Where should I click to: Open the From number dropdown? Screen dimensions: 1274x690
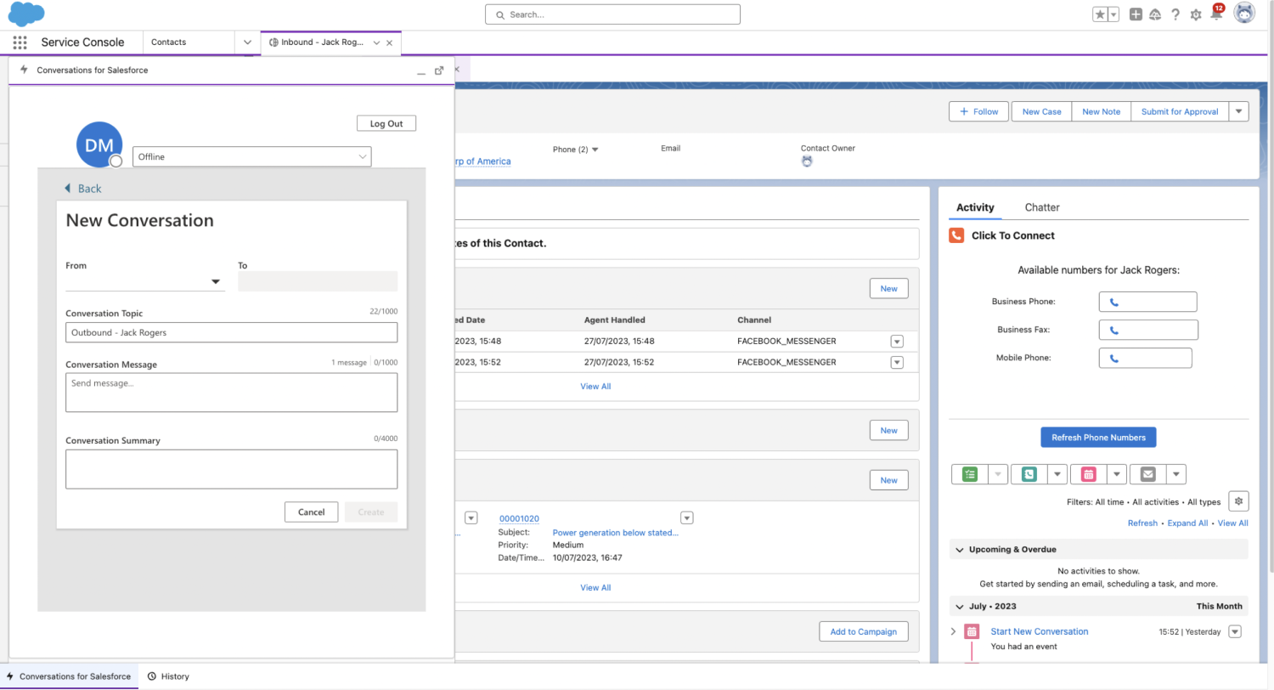click(145, 281)
